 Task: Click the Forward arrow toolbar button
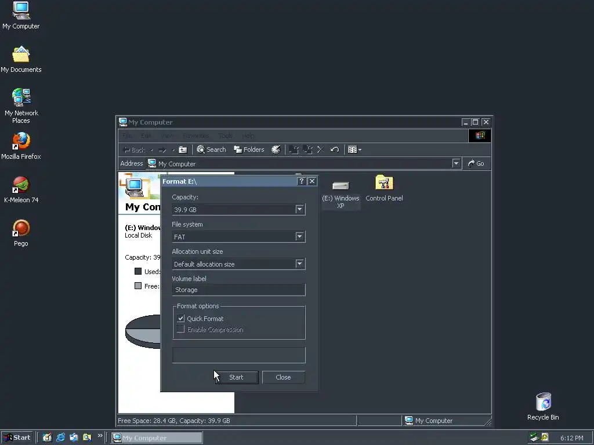pyautogui.click(x=162, y=150)
